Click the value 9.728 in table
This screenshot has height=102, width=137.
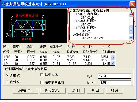(71, 60)
